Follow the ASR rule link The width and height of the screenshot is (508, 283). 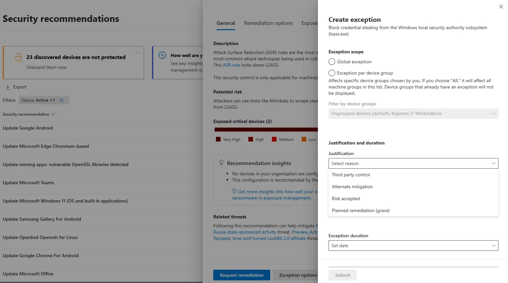(231, 65)
